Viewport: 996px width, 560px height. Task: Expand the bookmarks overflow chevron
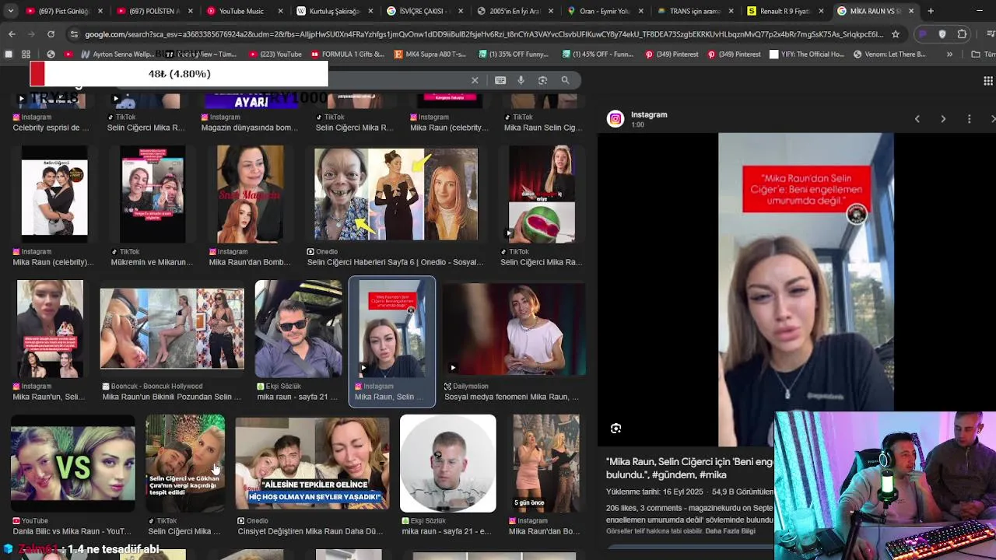pos(949,54)
